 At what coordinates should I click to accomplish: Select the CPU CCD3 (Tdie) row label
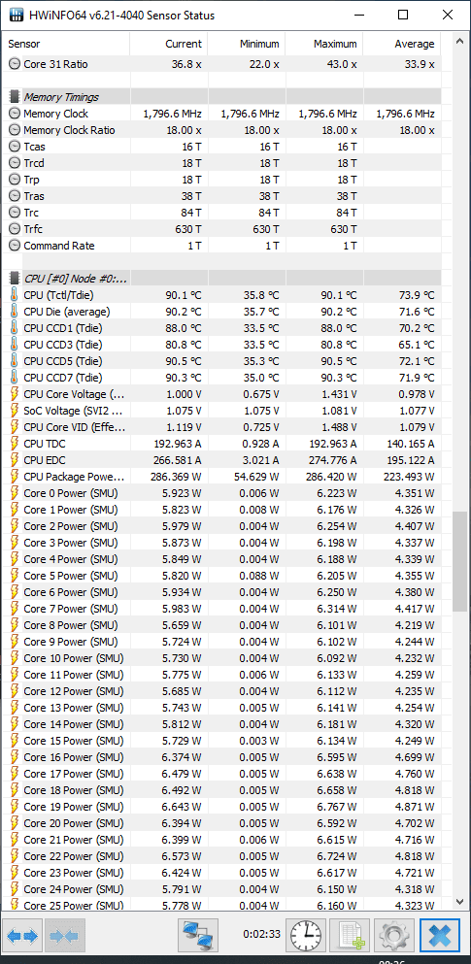pos(63,345)
